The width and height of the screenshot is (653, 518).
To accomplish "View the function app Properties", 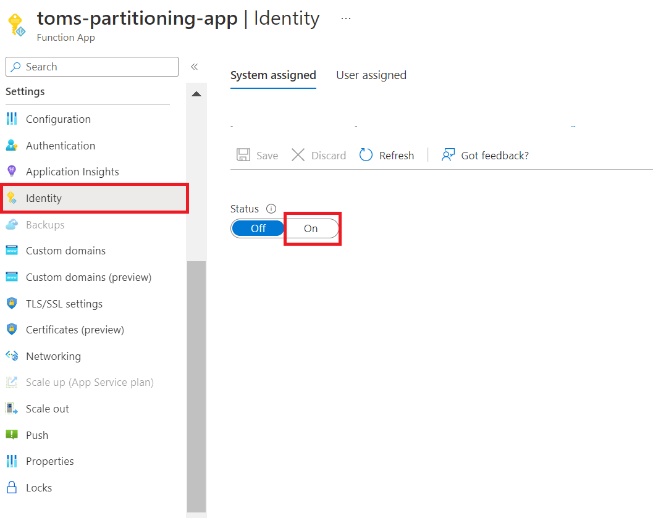I will (x=50, y=461).
